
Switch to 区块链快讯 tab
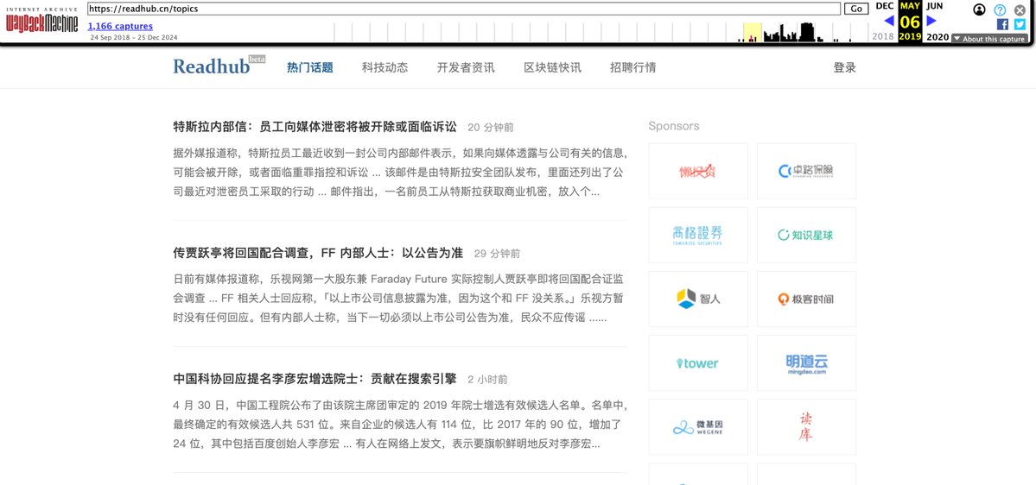pyautogui.click(x=552, y=67)
